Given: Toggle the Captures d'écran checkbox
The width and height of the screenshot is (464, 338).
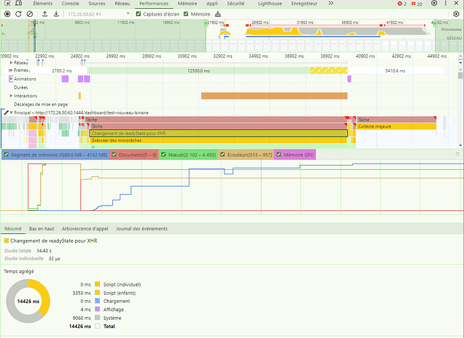Looking at the screenshot, I should pyautogui.click(x=139, y=14).
